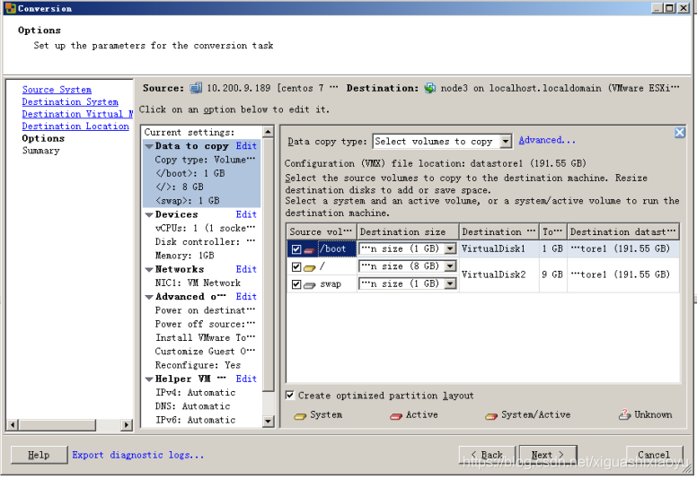
Task: Click the Disk controller setting
Action: click(x=205, y=242)
